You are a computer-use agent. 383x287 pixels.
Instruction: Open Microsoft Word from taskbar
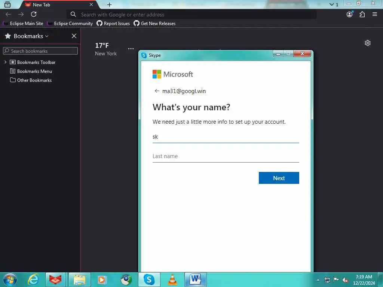pyautogui.click(x=195, y=280)
